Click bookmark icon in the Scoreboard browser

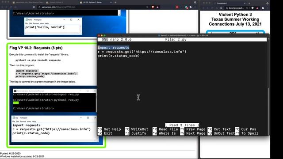tap(221, 8)
